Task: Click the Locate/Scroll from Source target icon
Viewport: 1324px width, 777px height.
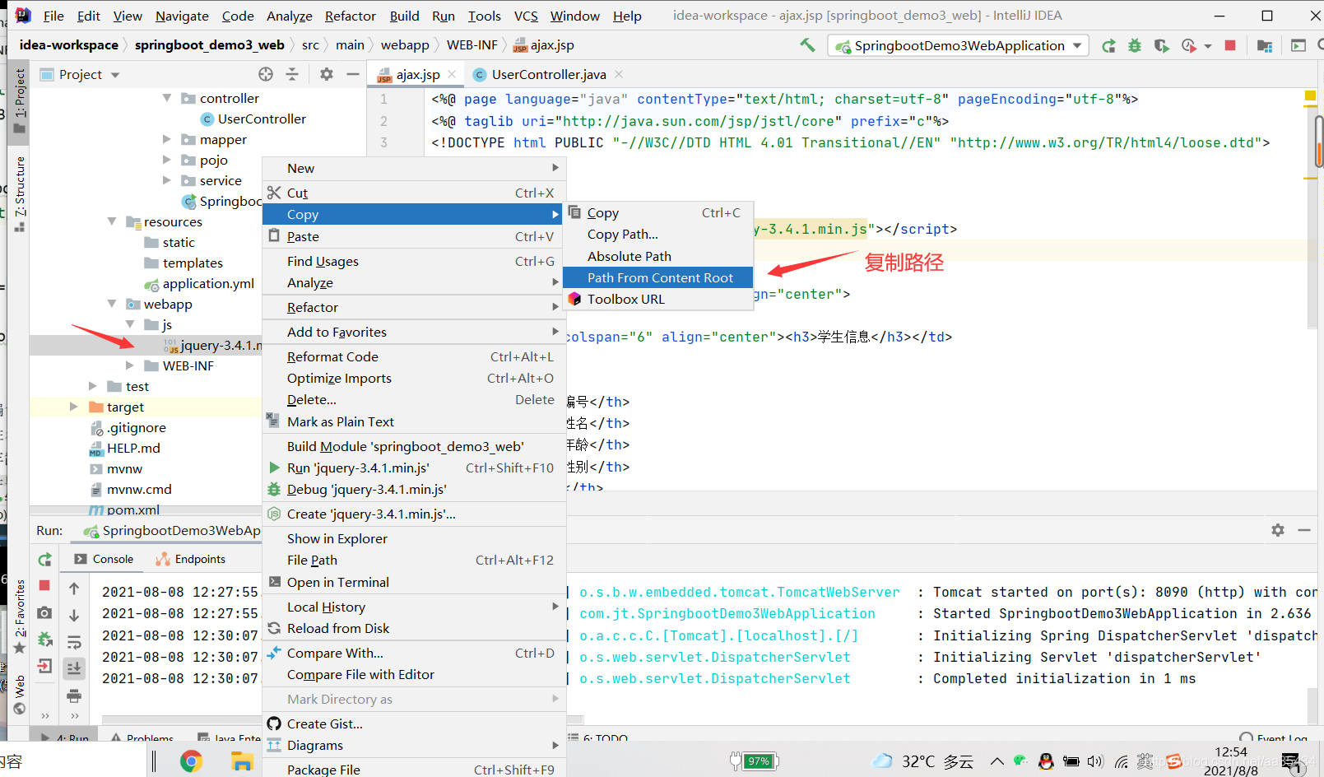Action: [x=266, y=74]
